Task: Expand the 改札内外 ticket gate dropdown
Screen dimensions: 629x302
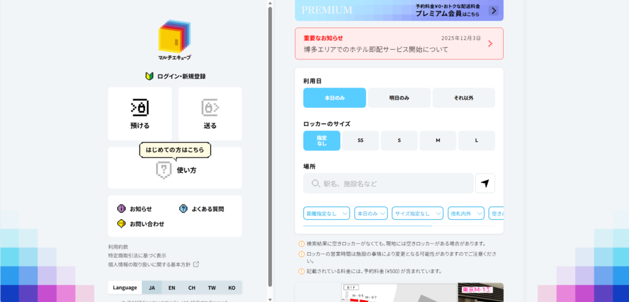Action: [x=466, y=213]
